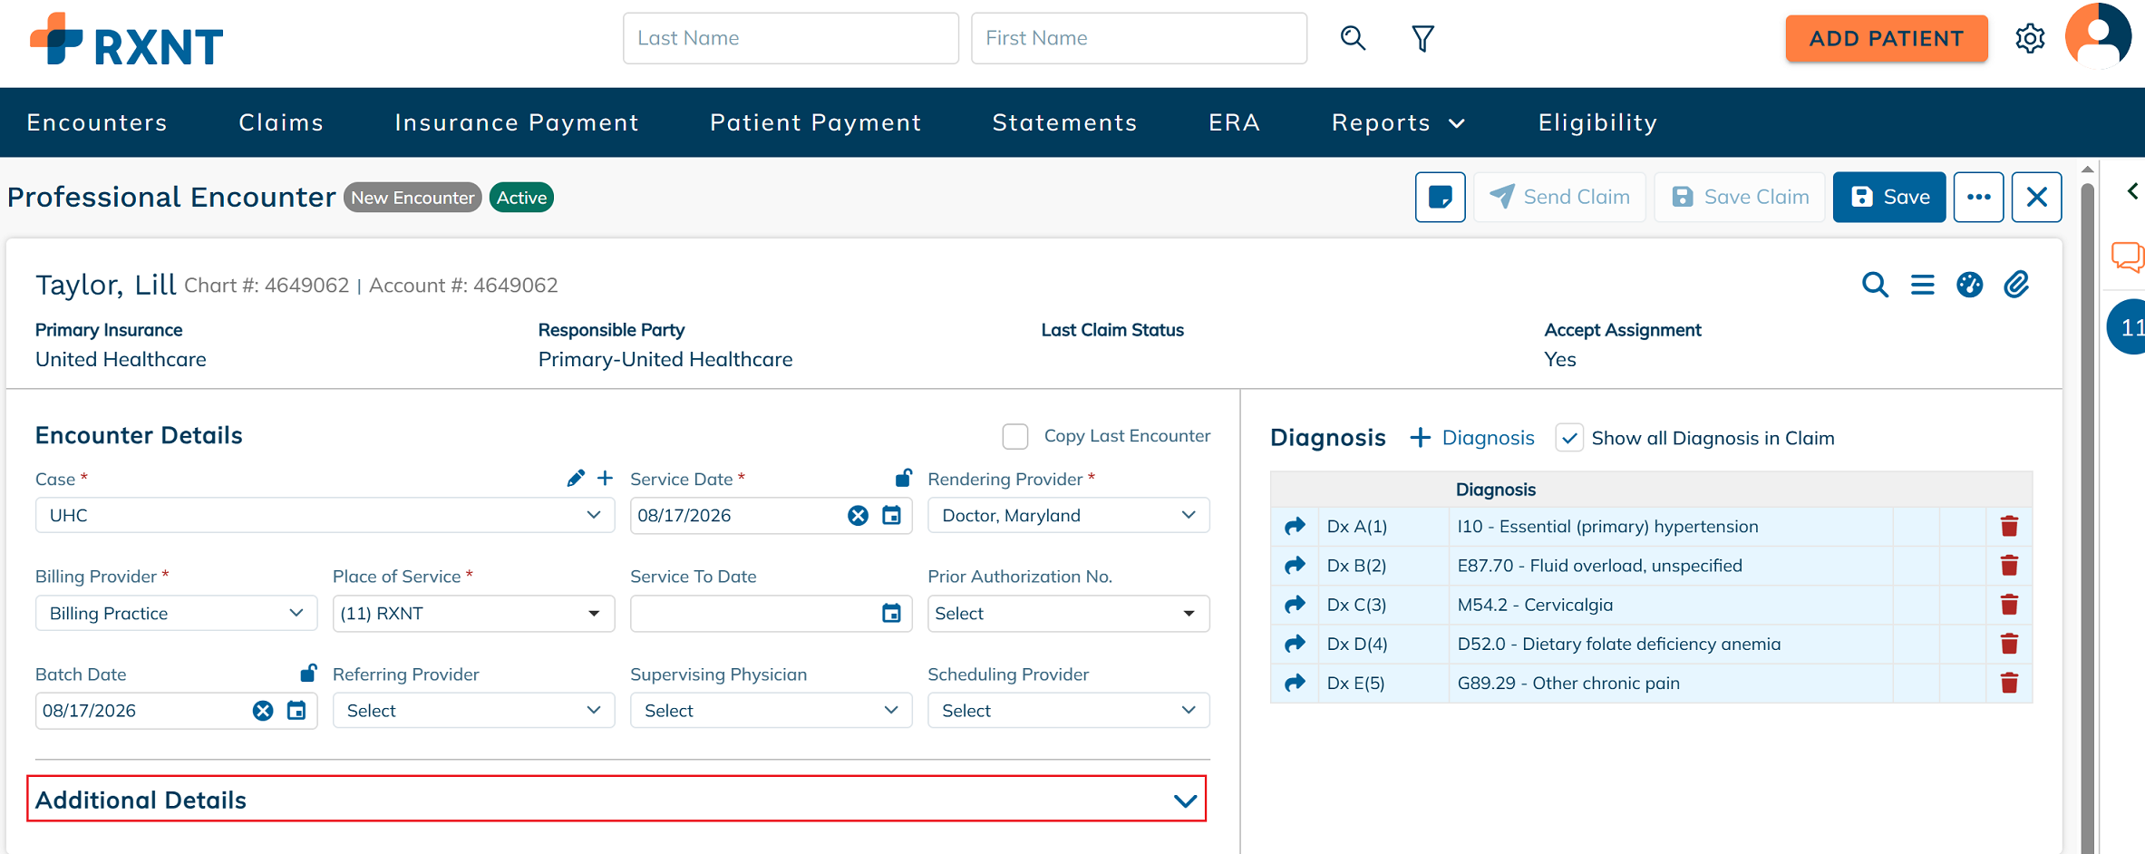Uncheck Show all Diagnosis in Claim
The width and height of the screenshot is (2145, 854).
click(1569, 438)
